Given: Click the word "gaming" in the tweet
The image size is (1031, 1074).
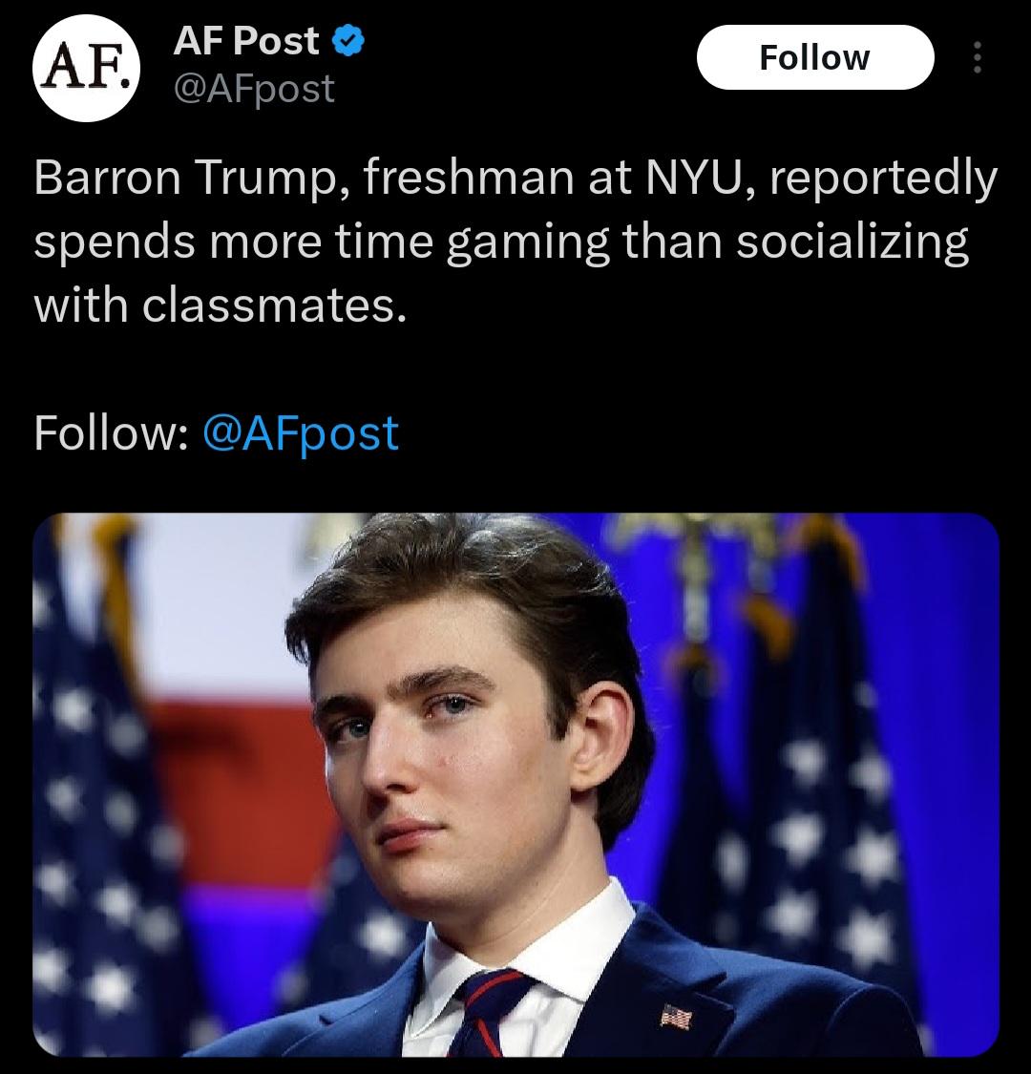Looking at the screenshot, I should pos(527,244).
